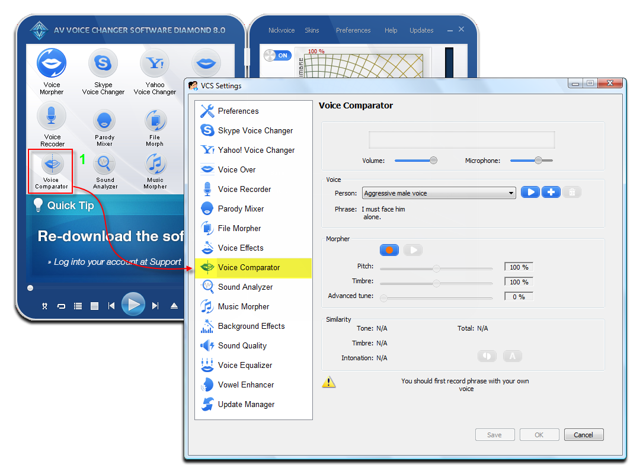
Task: Select Background Effects in settings list
Action: (254, 326)
